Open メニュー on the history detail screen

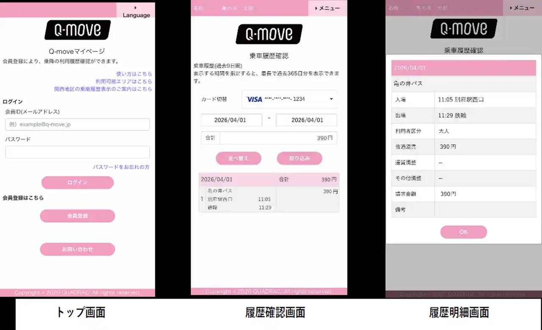(x=522, y=8)
